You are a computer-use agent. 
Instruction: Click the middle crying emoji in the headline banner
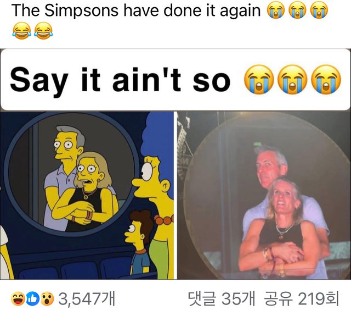tap(292, 80)
